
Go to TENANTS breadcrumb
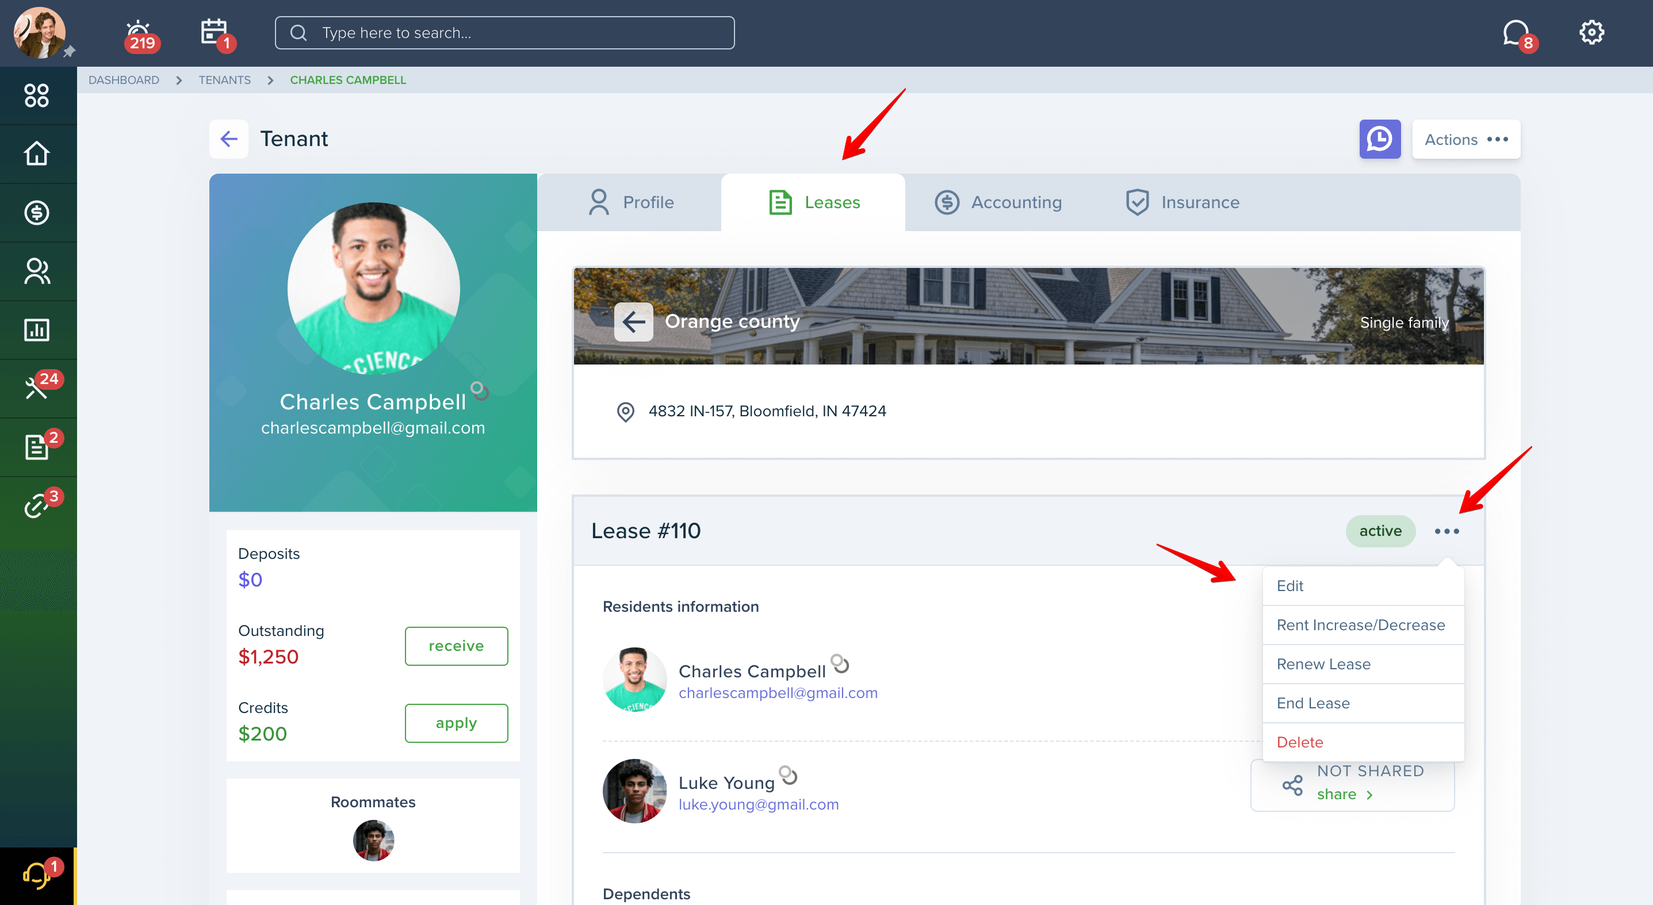[x=224, y=80]
